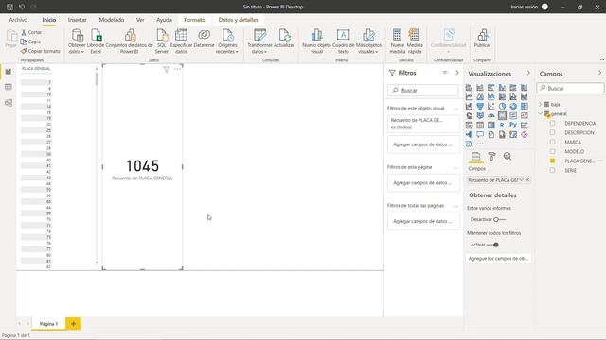Image resolution: width=606 pixels, height=340 pixels.
Task: Switch to the Modelado tab
Action: tap(112, 20)
